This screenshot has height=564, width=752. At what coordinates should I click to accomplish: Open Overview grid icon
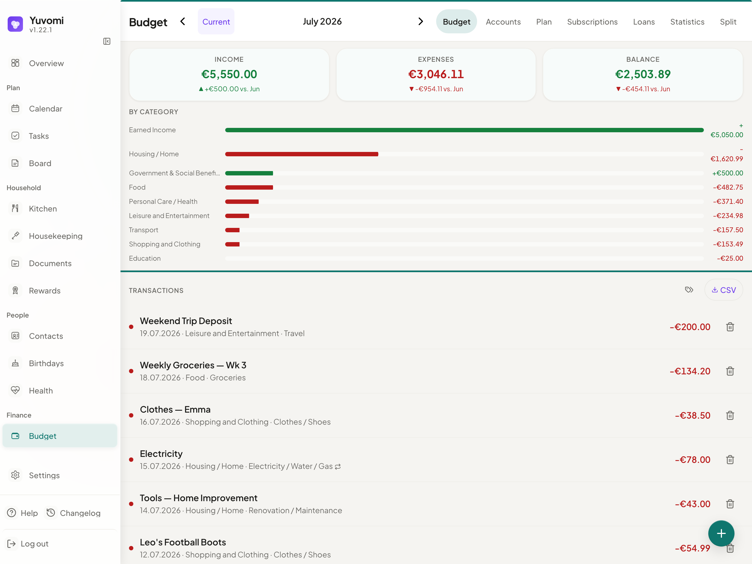[15, 63]
